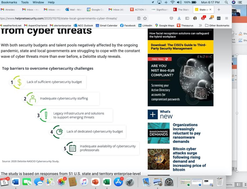247x189 pixels.
Task: Open Launchpad rocket icon in the Dock
Action: click(x=130, y=182)
